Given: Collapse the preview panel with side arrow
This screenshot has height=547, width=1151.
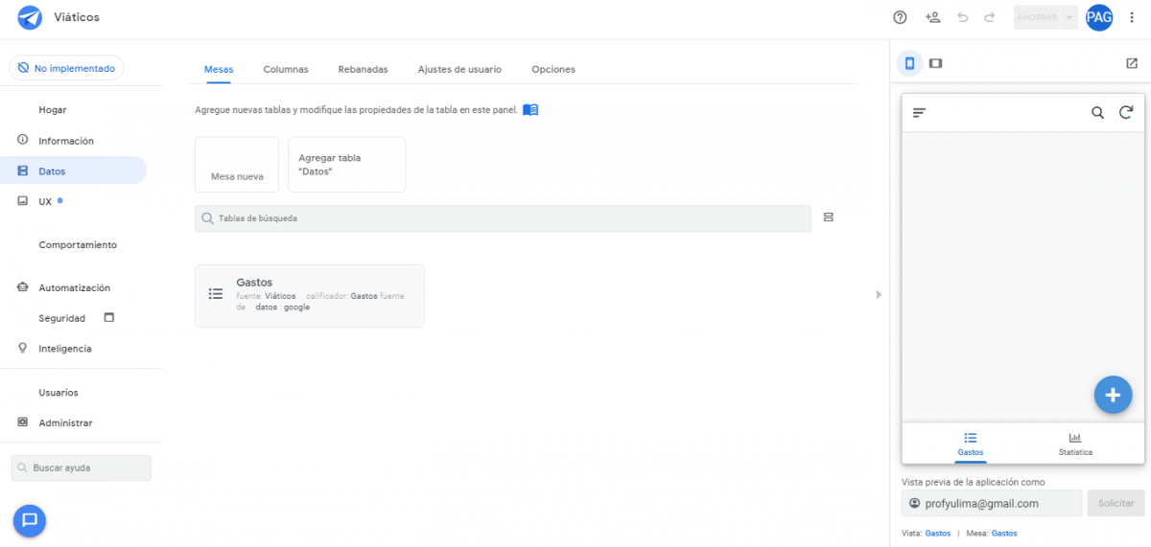Looking at the screenshot, I should coord(879,295).
